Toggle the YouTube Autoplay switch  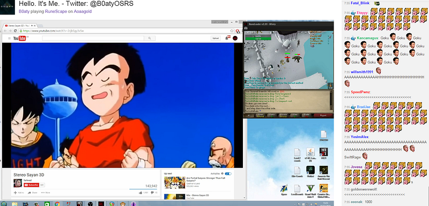click(x=228, y=173)
